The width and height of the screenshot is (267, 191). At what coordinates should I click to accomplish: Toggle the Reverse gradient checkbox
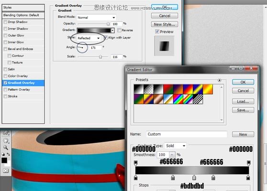[x=119, y=30]
